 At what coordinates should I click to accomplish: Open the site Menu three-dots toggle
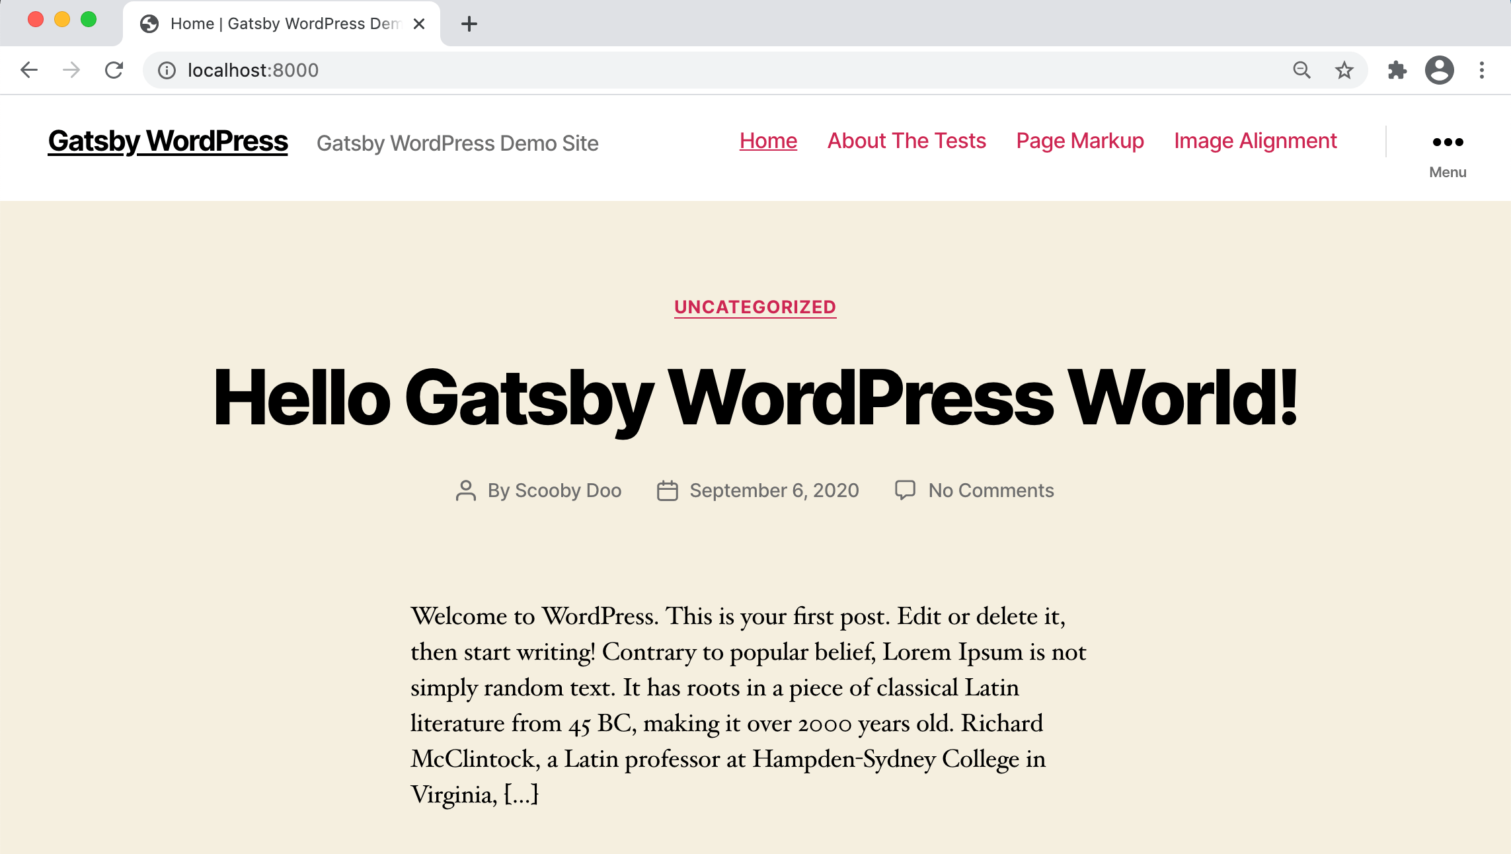[x=1448, y=155]
